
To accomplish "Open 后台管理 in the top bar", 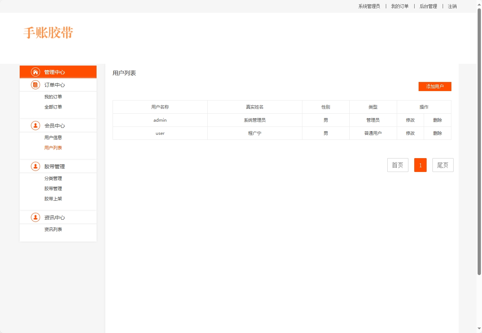I will [x=428, y=6].
